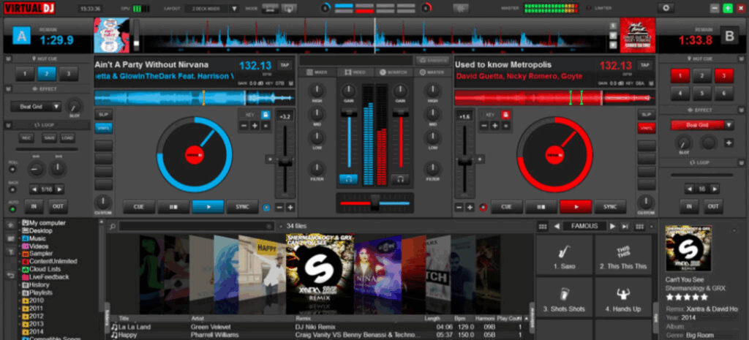The image size is (749, 340).
Task: Toggle VINYL mode on deck B
Action: pyautogui.click(x=645, y=127)
